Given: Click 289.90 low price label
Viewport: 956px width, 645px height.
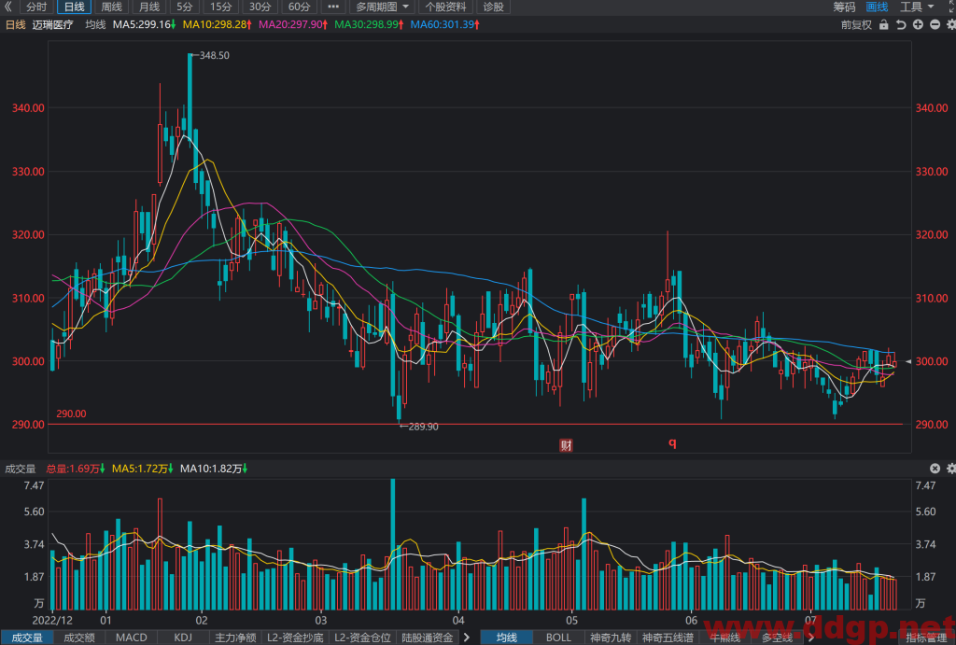Looking at the screenshot, I should pyautogui.click(x=423, y=427).
